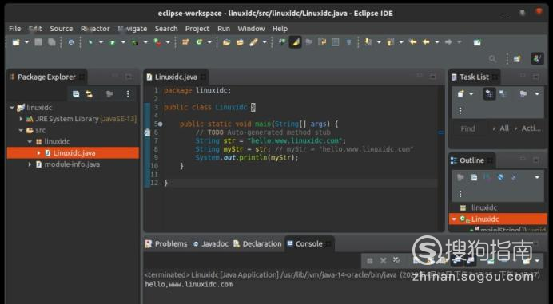Click the Terminate icon in Console toolbar
This screenshot has width=553, height=304.
[370, 261]
